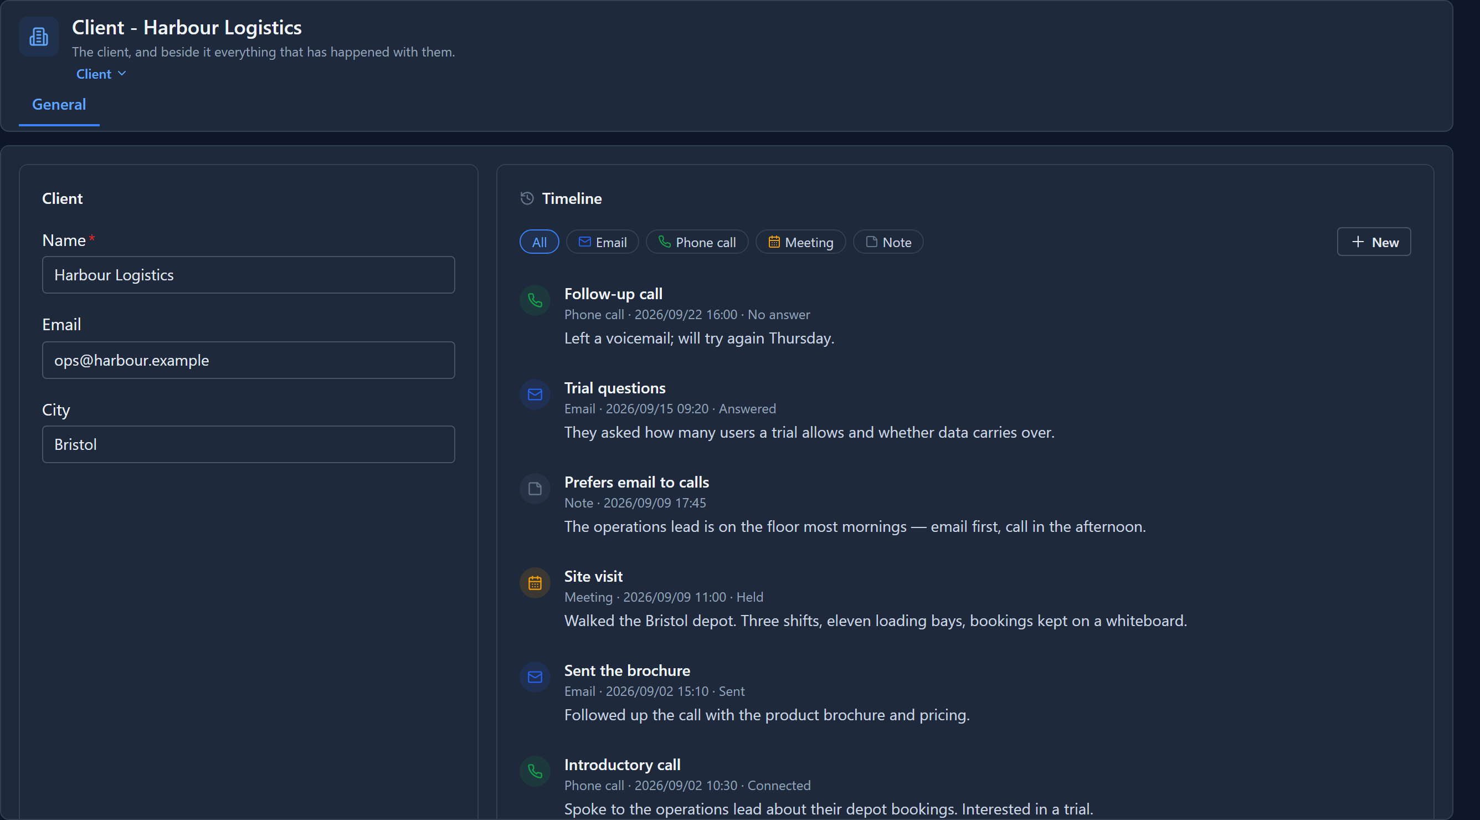
Task: Filter timeline by Note
Action: tap(888, 242)
